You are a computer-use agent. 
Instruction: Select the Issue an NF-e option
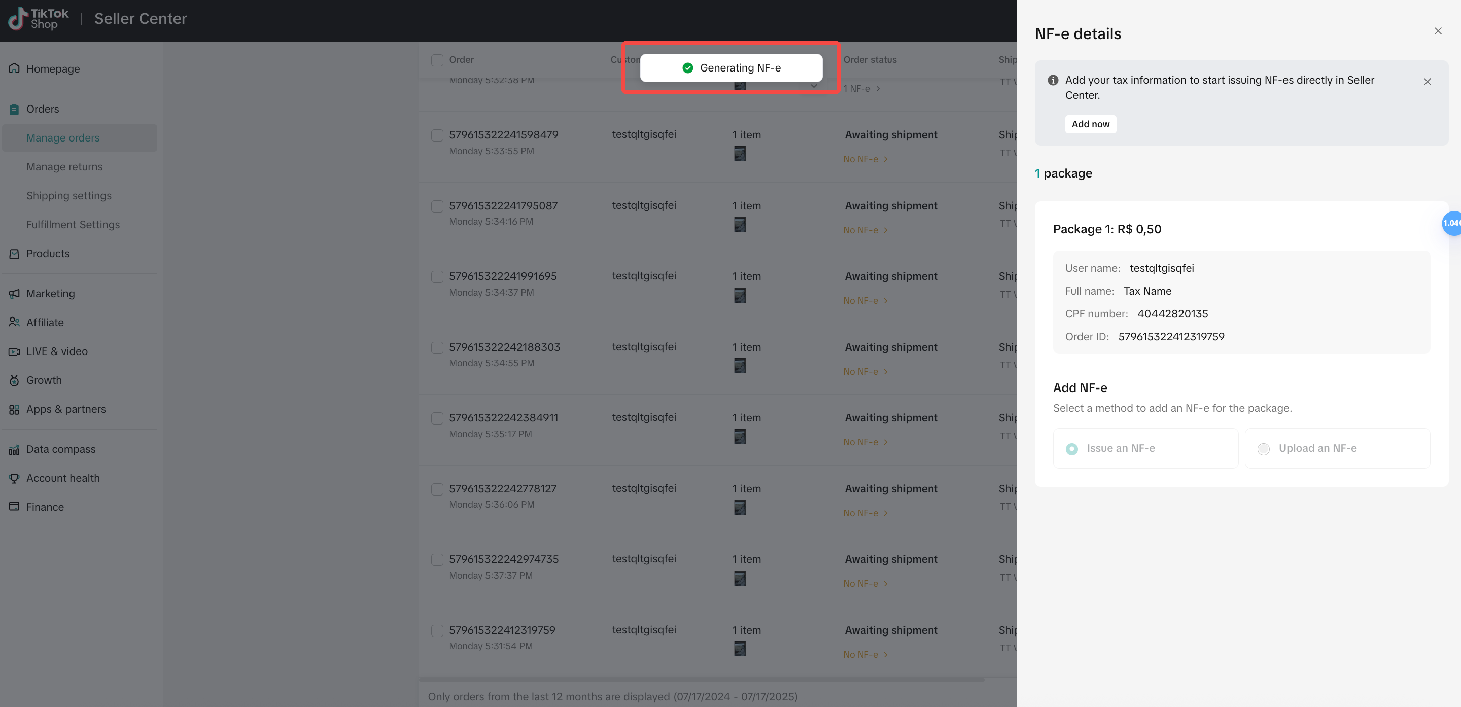point(1145,448)
